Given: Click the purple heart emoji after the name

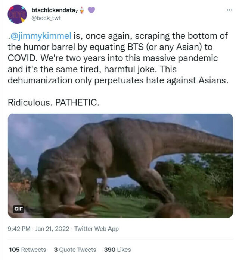Looking at the screenshot, I should 91,10.
